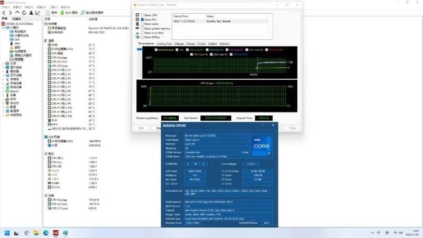This screenshot has width=423, height=238.
Task: Click the 驱动程序更新 driver update button
Action: click(x=92, y=13)
